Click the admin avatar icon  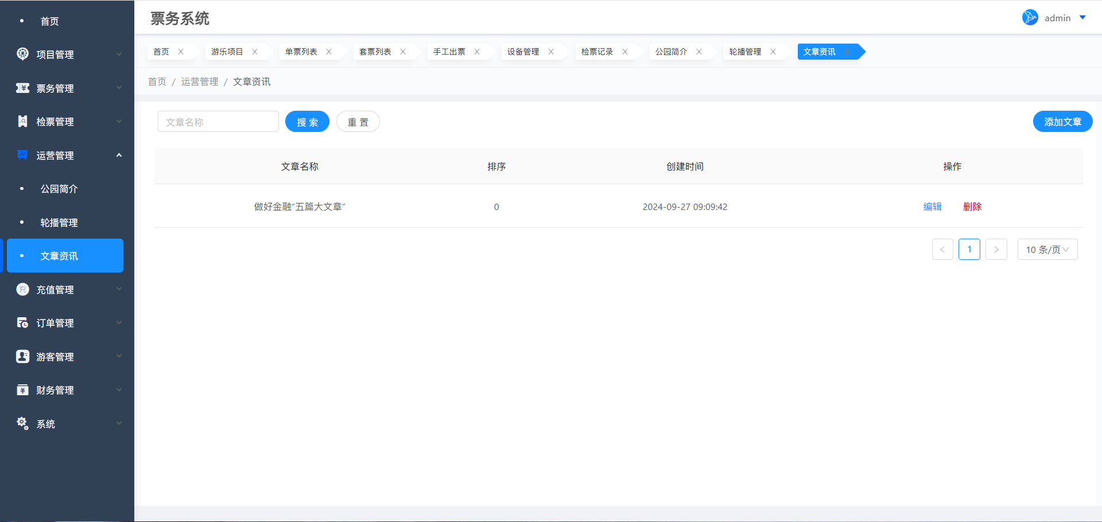tap(1030, 17)
